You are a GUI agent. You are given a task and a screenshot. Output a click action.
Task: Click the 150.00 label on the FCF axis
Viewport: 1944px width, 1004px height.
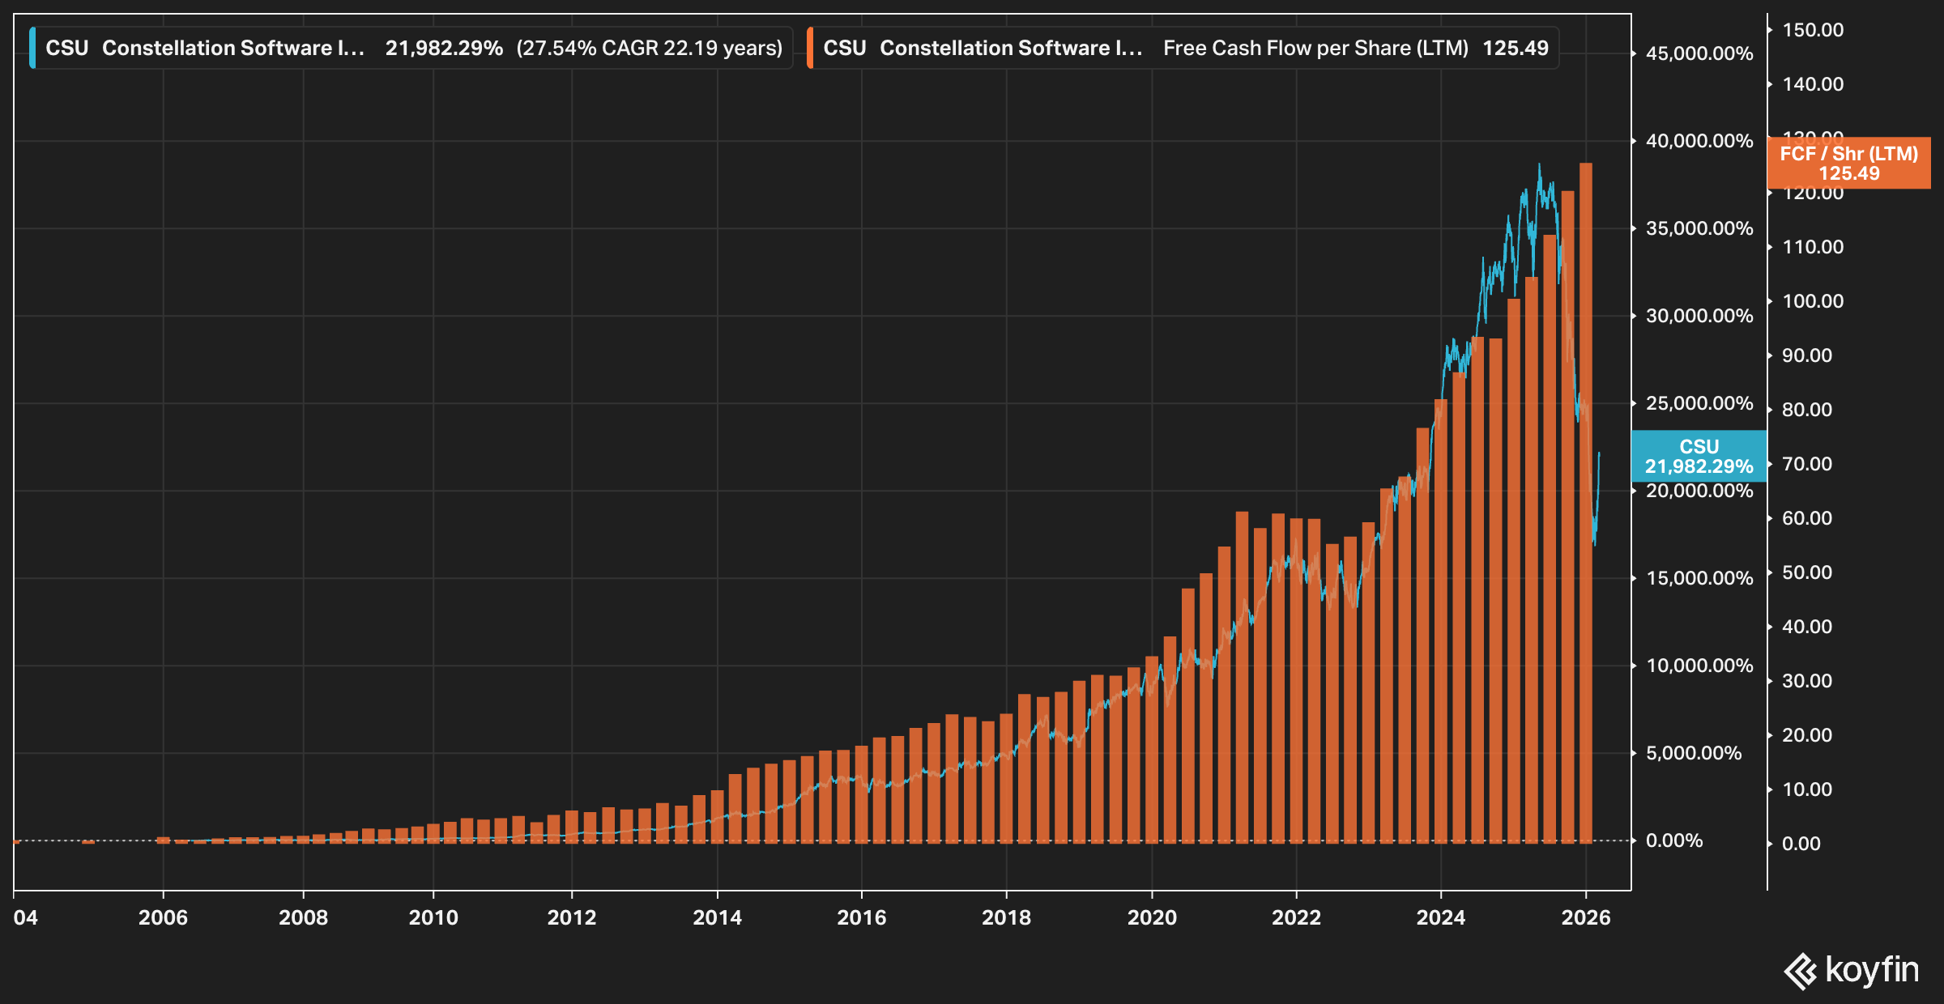tap(1812, 30)
